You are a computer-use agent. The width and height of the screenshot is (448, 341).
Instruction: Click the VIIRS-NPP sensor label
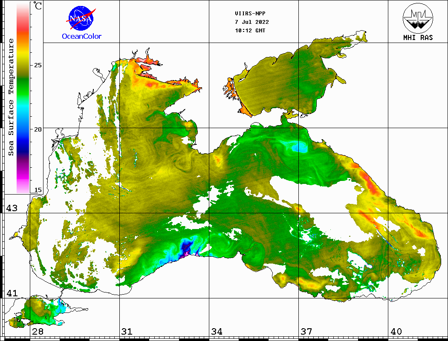click(x=250, y=14)
